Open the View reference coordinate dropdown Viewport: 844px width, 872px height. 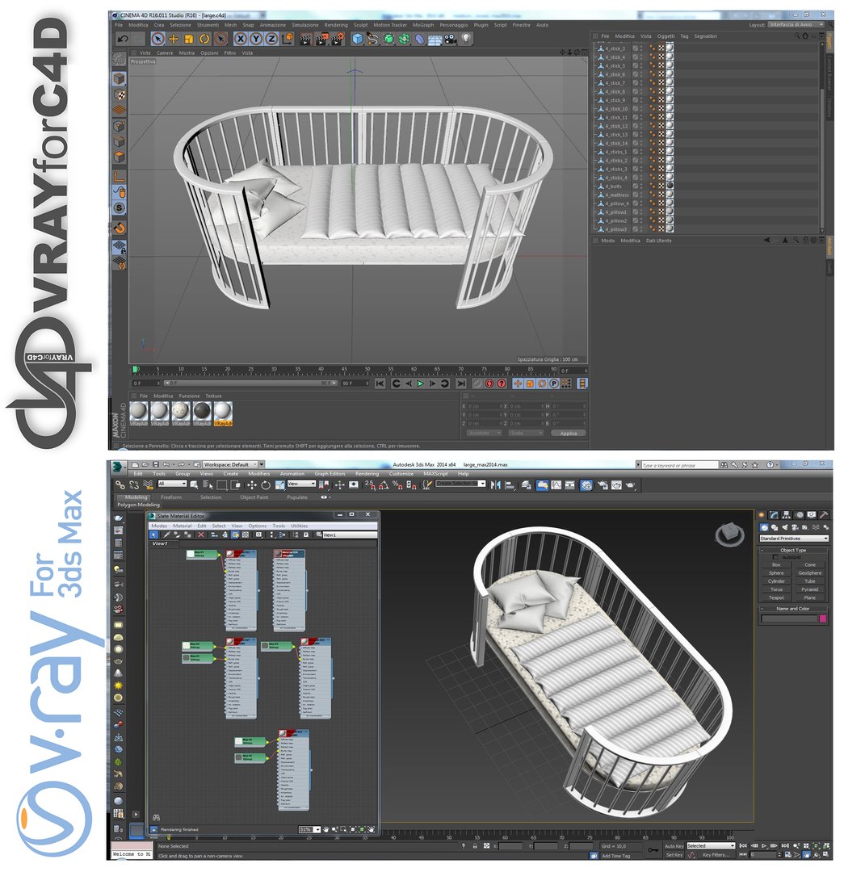pos(301,484)
